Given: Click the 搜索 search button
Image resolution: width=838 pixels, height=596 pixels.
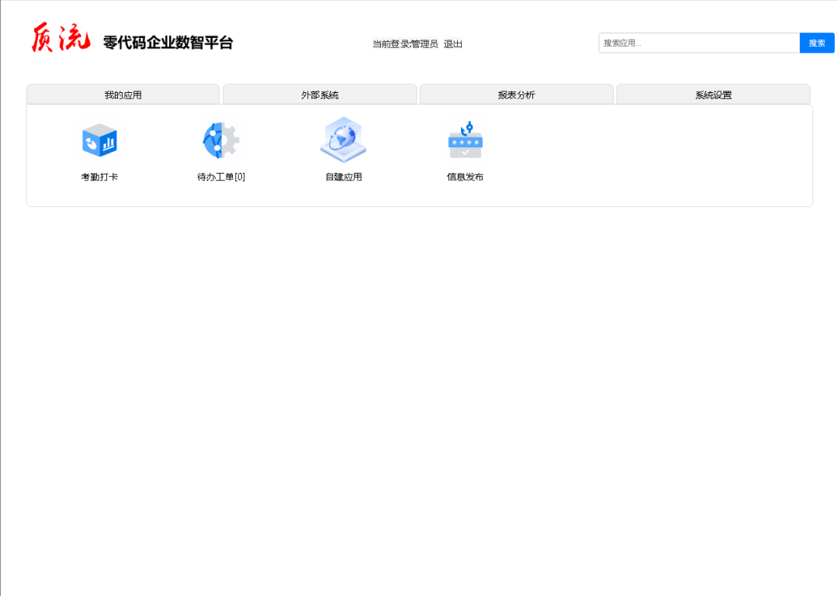Looking at the screenshot, I should [816, 43].
